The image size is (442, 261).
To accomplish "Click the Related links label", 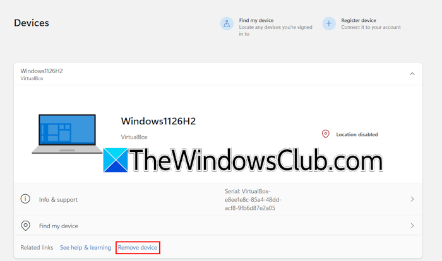I will [x=37, y=248].
